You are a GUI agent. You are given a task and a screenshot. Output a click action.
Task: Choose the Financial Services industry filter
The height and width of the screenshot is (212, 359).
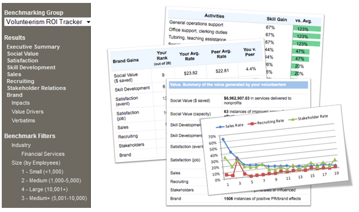[43, 154]
